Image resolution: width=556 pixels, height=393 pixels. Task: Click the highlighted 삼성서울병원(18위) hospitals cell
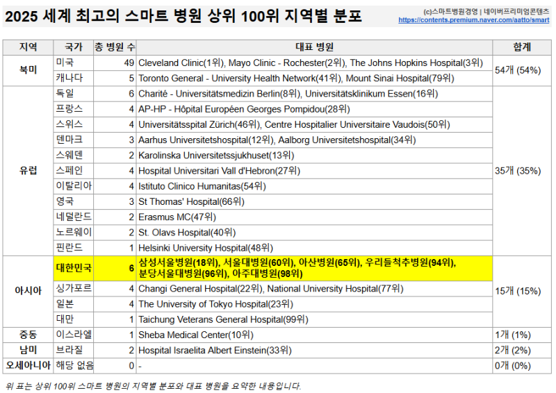pyautogui.click(x=314, y=268)
